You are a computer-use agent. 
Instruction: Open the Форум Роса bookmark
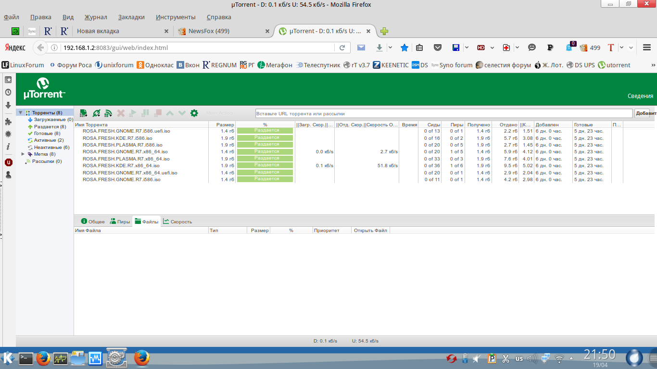coord(70,65)
